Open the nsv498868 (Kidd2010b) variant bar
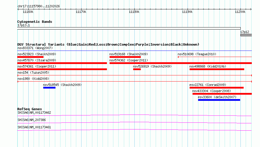Viewport: 260px width, 147px height. [x=217, y=69]
